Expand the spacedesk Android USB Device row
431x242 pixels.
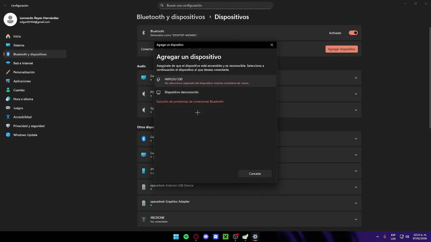tap(356, 187)
